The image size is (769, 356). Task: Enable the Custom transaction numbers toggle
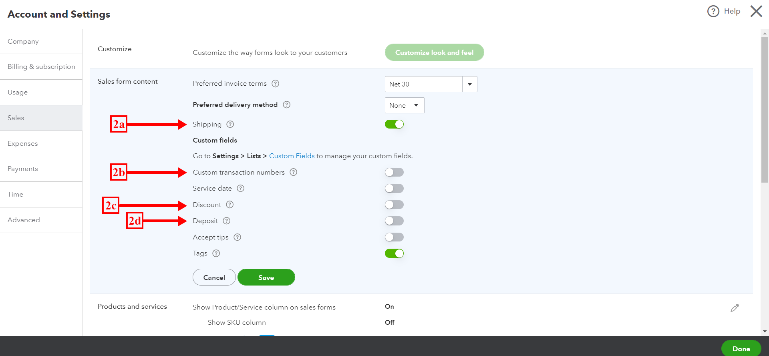coord(394,172)
